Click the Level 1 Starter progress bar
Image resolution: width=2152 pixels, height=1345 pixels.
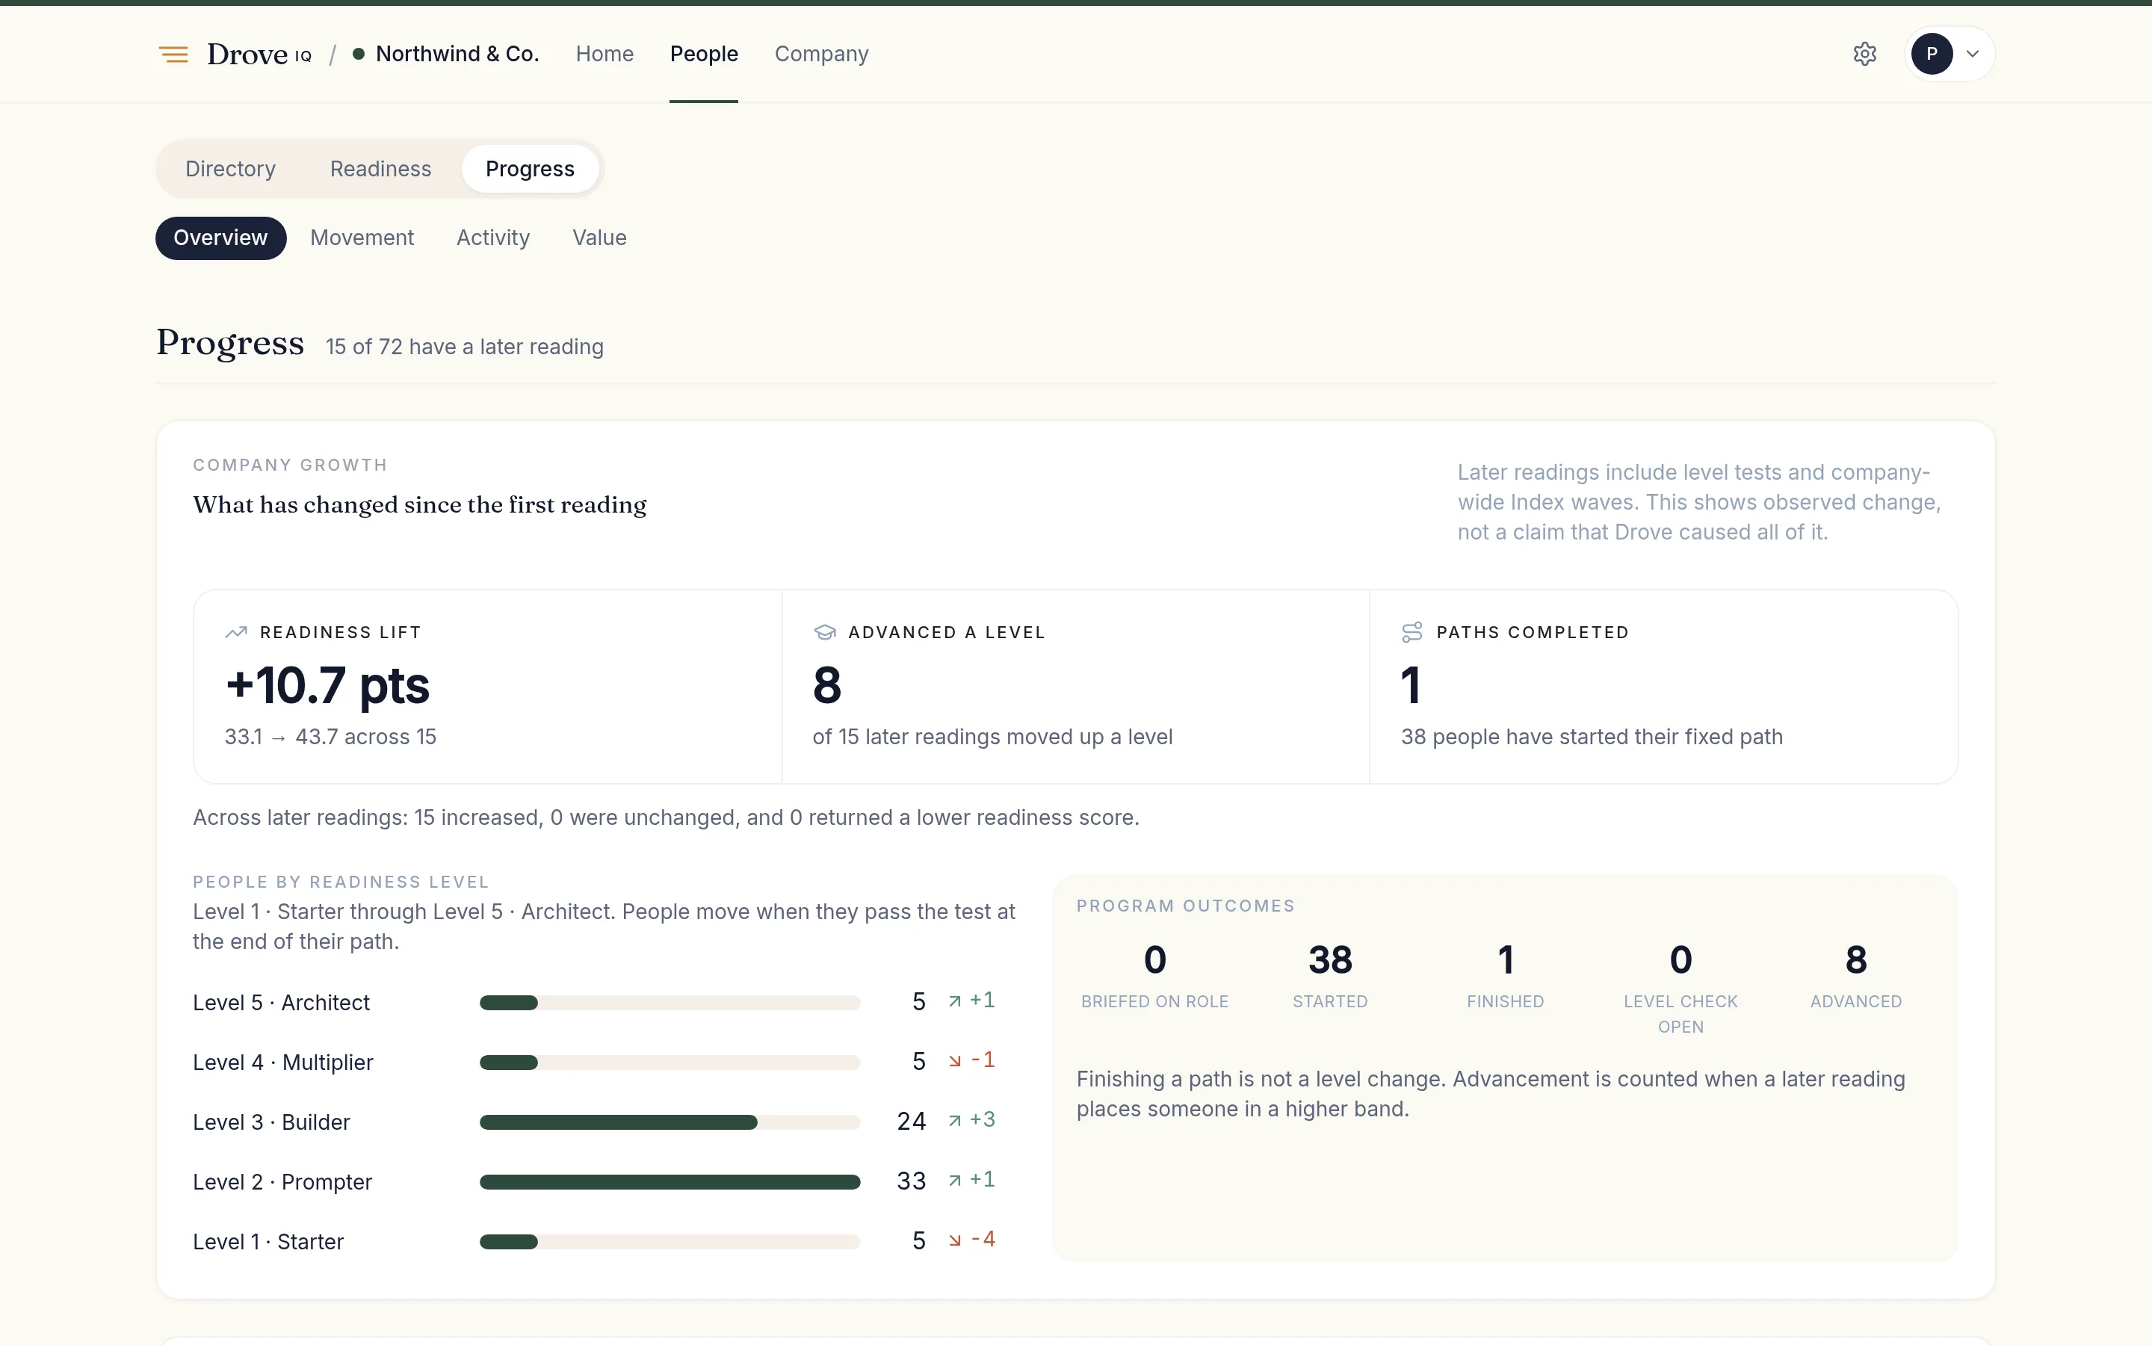tap(670, 1242)
